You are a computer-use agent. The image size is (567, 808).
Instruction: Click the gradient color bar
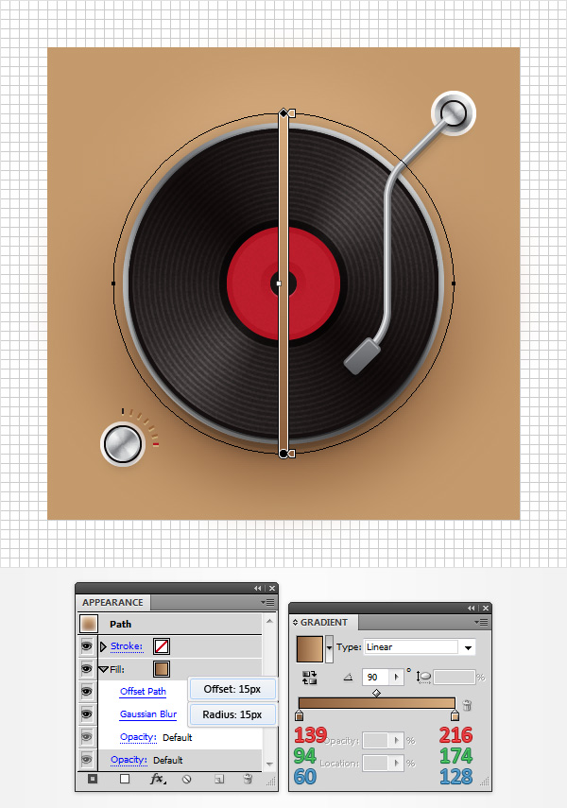[x=377, y=703]
